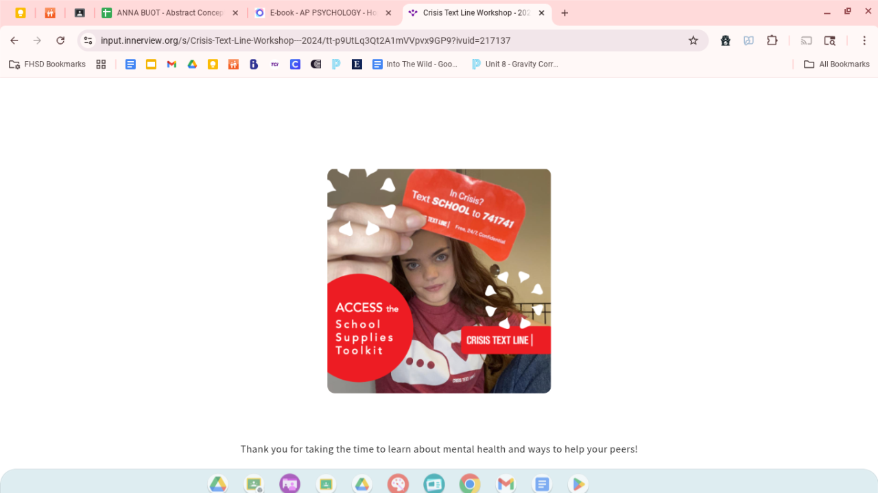Image resolution: width=878 pixels, height=493 pixels.
Task: Open the Cast media icon in toolbar
Action: 807,40
